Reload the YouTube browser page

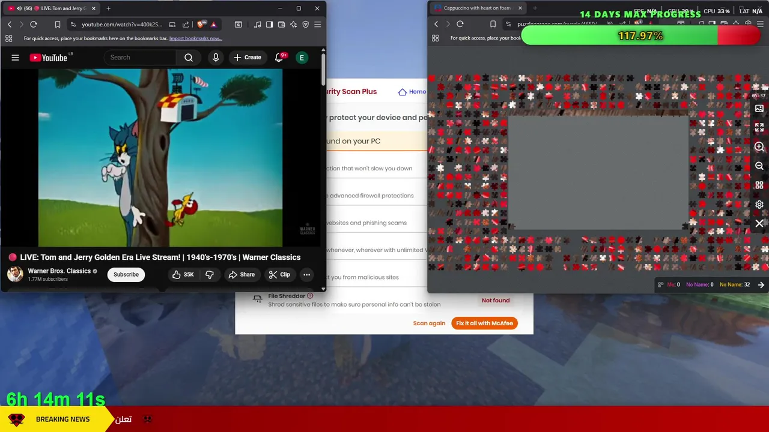pos(34,24)
